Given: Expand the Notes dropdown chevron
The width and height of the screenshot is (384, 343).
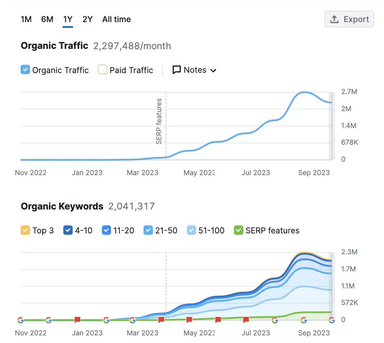Looking at the screenshot, I should (x=213, y=71).
